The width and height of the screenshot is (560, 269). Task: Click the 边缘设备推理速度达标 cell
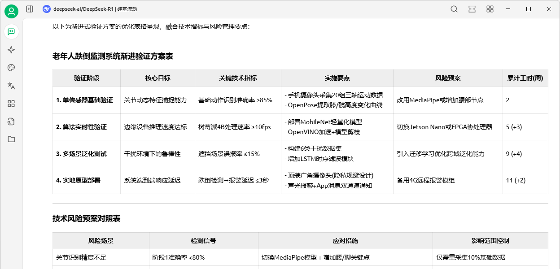point(158,127)
